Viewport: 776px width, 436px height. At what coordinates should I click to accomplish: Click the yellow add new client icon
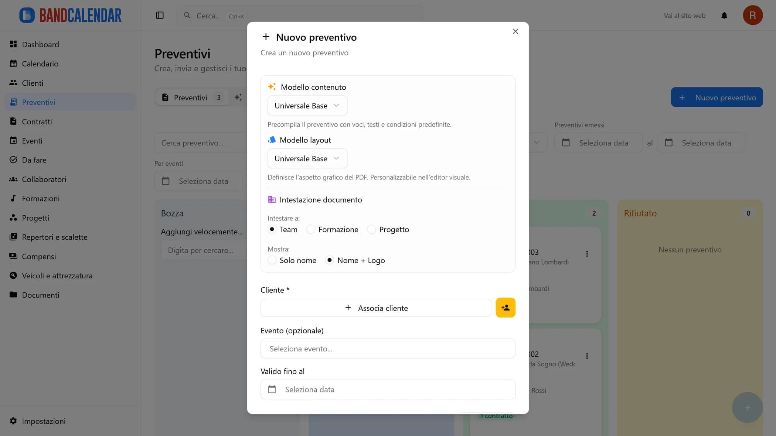506,308
